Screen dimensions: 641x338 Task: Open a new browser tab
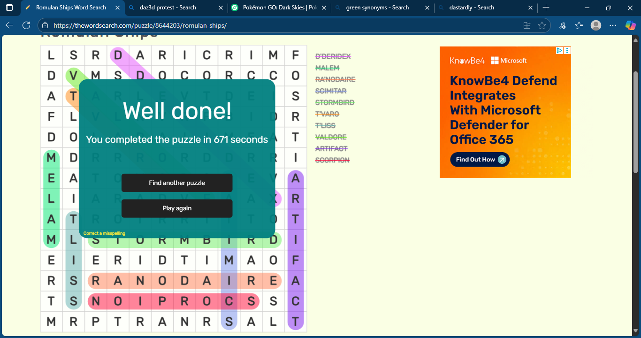[x=546, y=8]
